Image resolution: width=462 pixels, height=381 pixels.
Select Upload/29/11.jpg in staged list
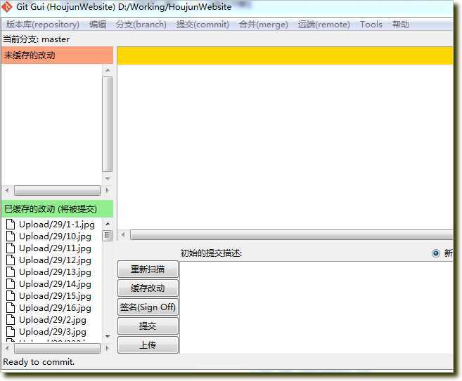point(55,248)
